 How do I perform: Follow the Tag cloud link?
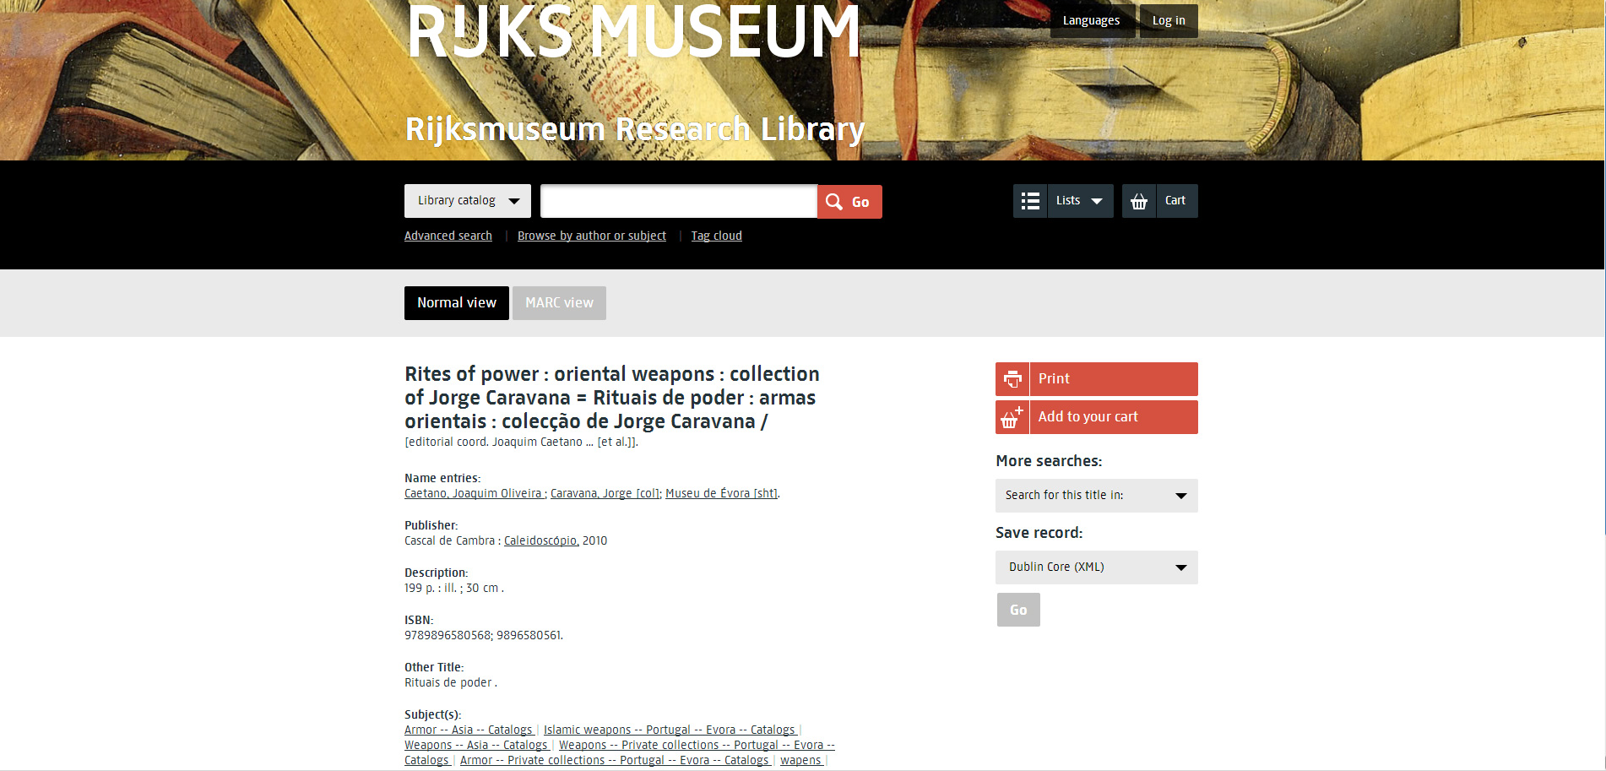[716, 236]
